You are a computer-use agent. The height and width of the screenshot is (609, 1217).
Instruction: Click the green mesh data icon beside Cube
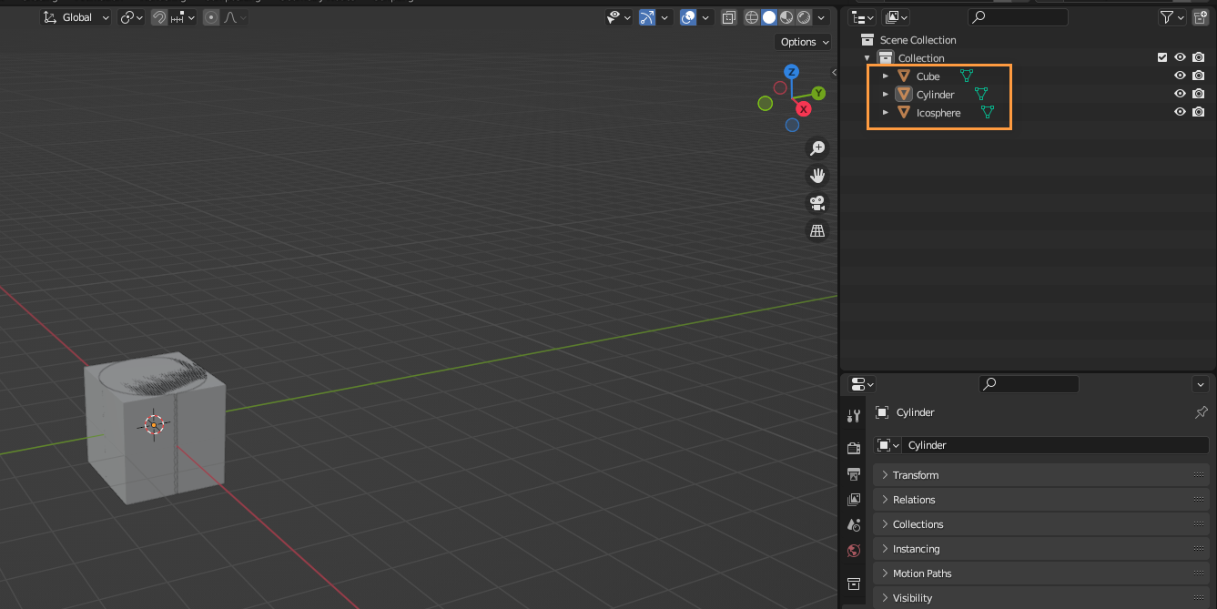[967, 76]
